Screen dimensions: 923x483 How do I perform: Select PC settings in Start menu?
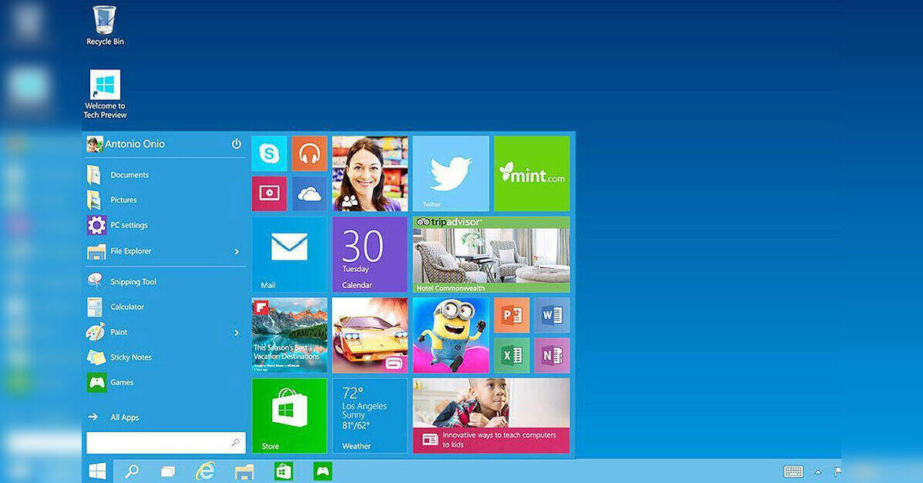click(x=129, y=226)
